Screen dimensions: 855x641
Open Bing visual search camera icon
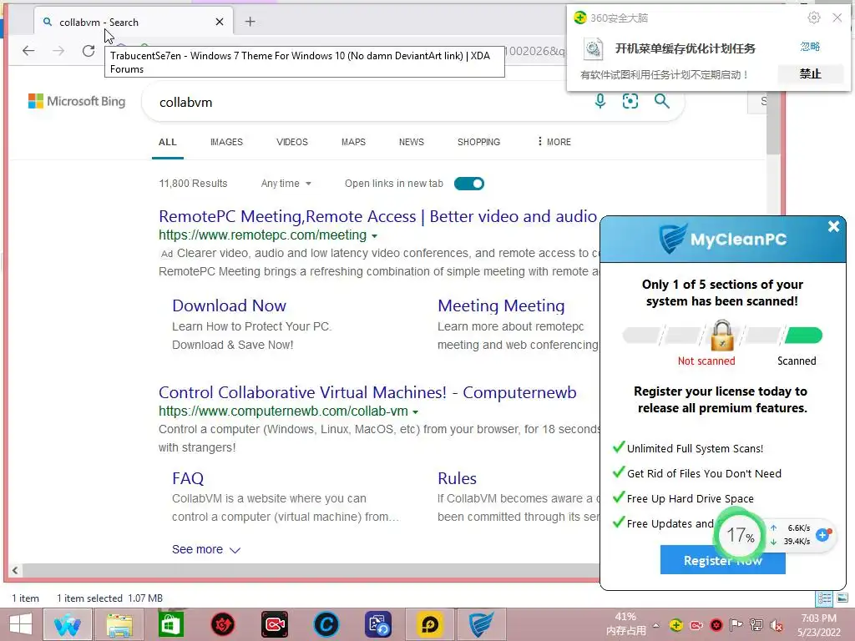point(630,101)
